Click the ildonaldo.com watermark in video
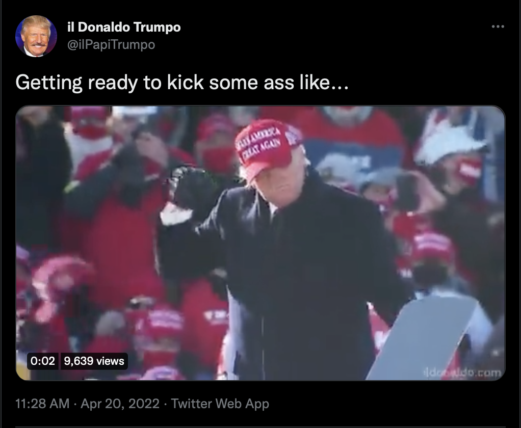521x428 pixels. [463, 373]
